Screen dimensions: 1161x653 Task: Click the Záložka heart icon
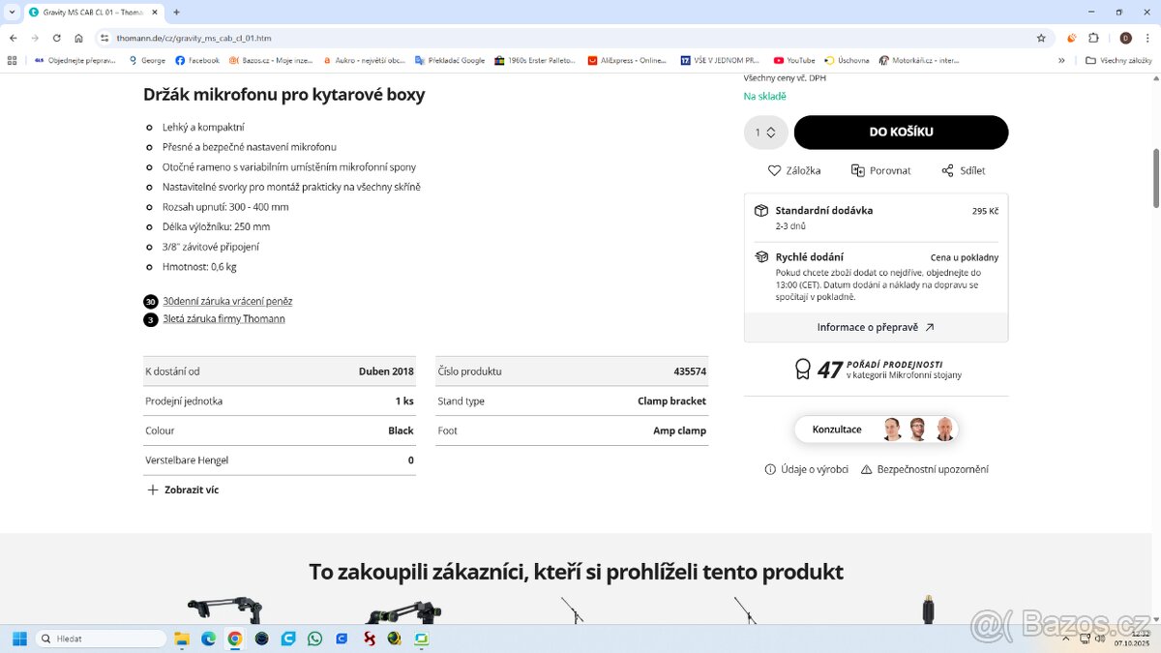click(x=774, y=170)
